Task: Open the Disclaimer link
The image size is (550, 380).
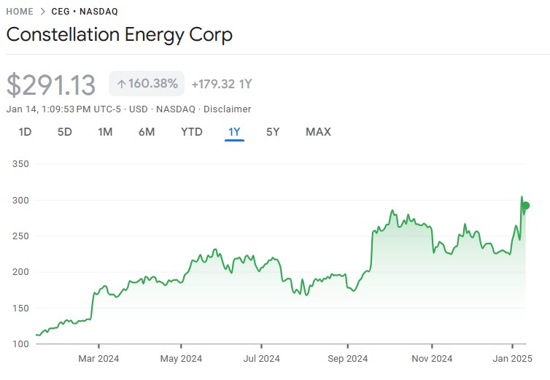Action: (226, 109)
